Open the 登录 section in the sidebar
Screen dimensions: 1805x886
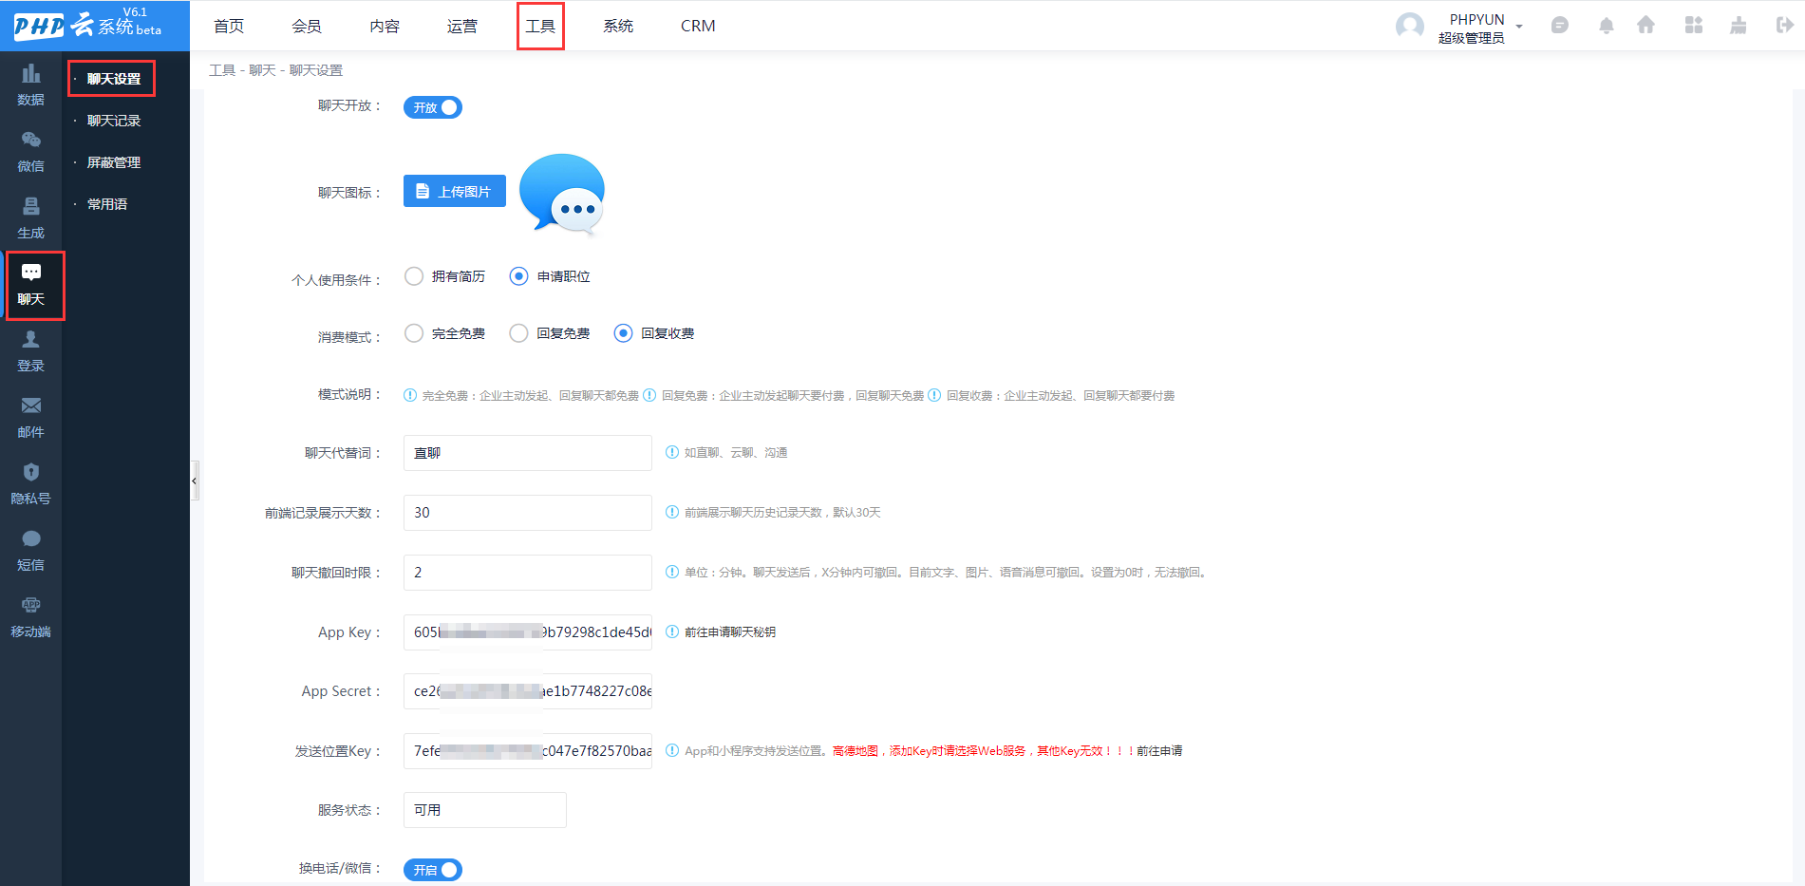30,351
